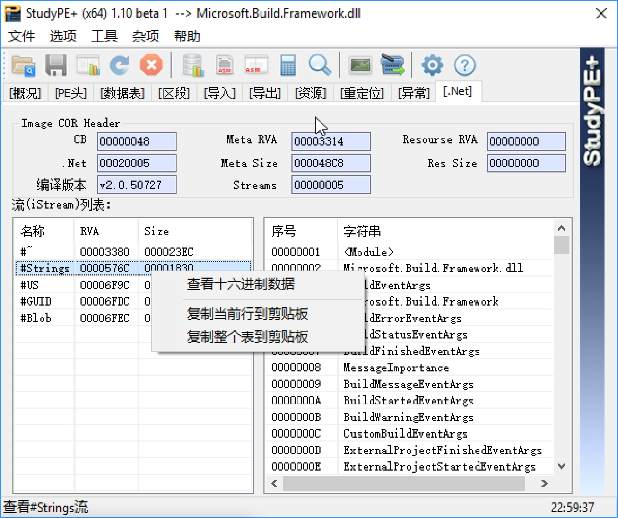Screen dimensions: 618x518
Task: Click the RVA column header
Action: click(106, 231)
